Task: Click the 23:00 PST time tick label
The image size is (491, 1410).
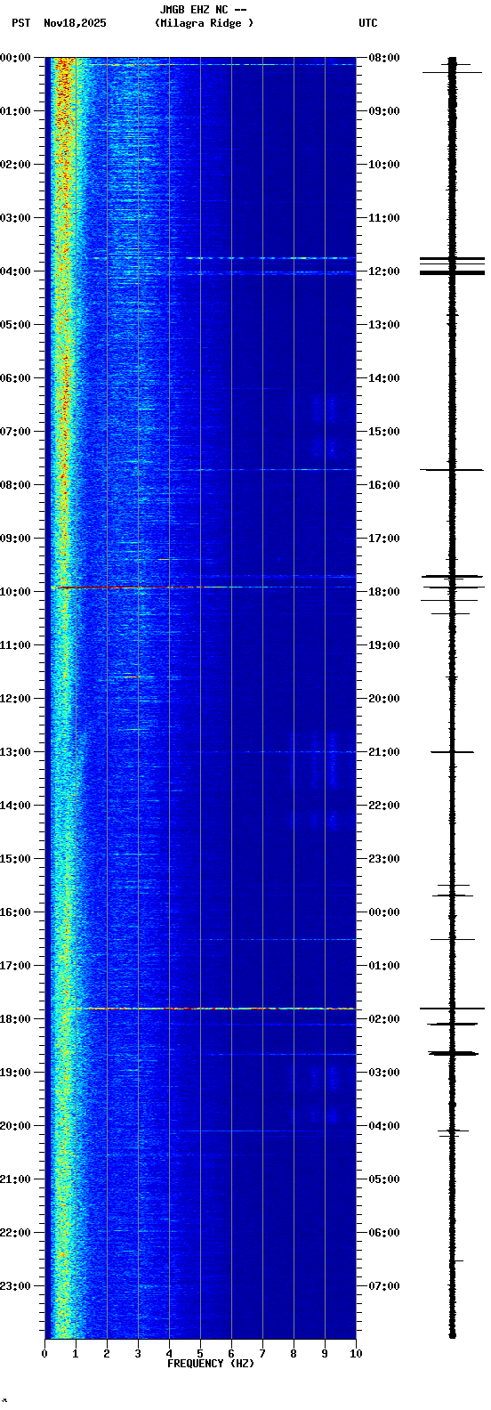Action: pyautogui.click(x=15, y=1286)
